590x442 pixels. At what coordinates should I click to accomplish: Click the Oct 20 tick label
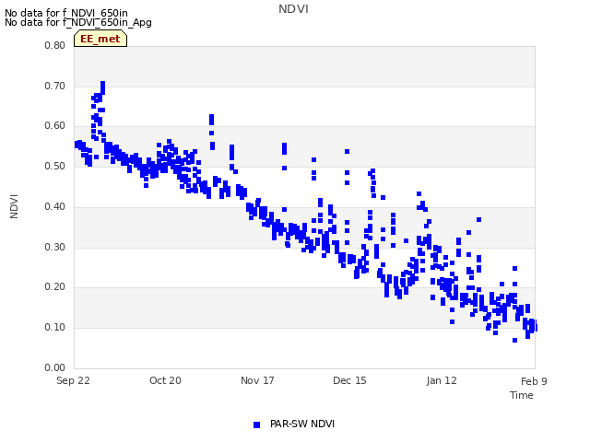coord(165,380)
